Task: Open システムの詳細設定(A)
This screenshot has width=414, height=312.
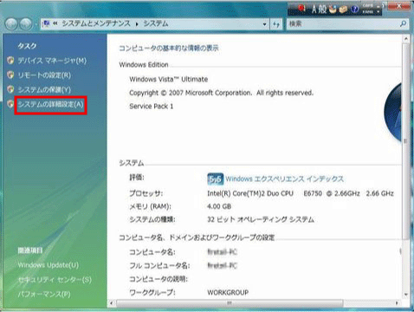Action: pyautogui.click(x=50, y=104)
